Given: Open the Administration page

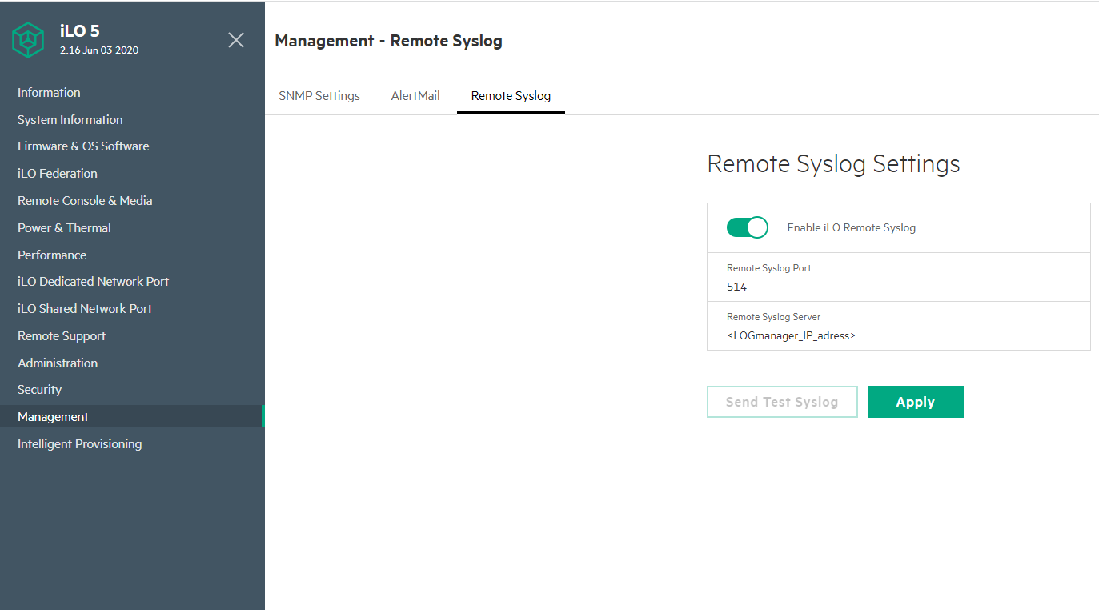Looking at the screenshot, I should [x=58, y=363].
